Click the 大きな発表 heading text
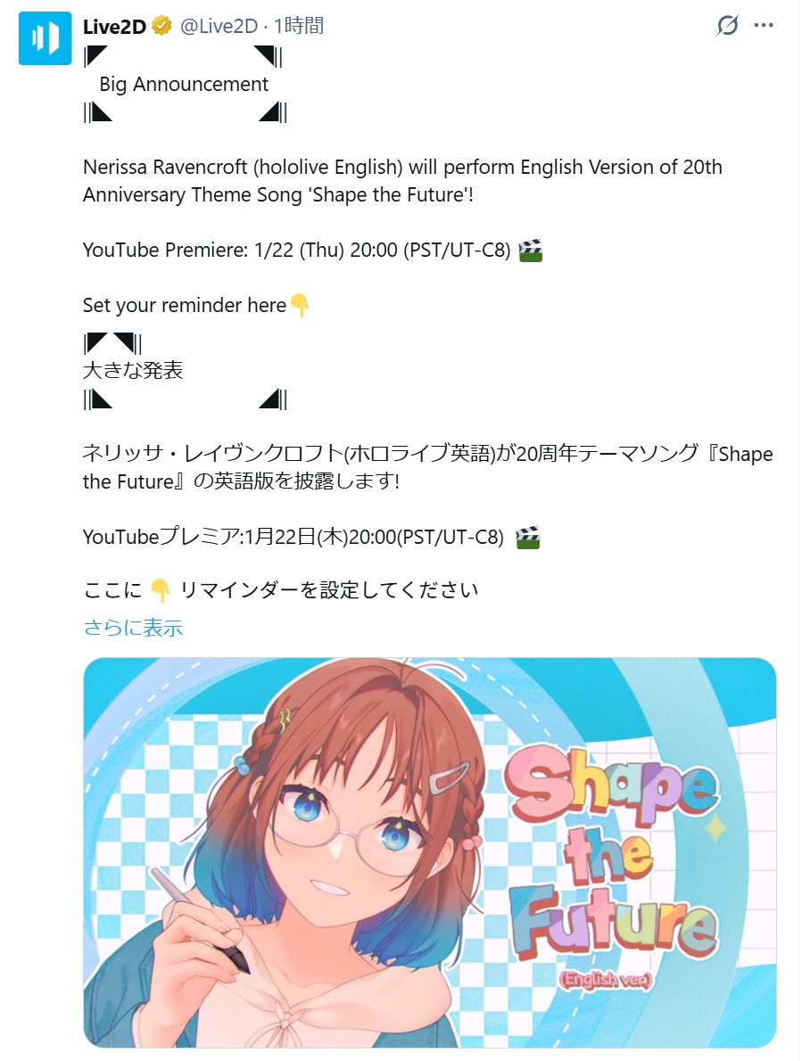The height and width of the screenshot is (1061, 802). click(133, 370)
